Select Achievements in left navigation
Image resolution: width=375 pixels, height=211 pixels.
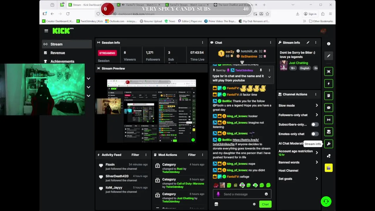tap(67, 61)
